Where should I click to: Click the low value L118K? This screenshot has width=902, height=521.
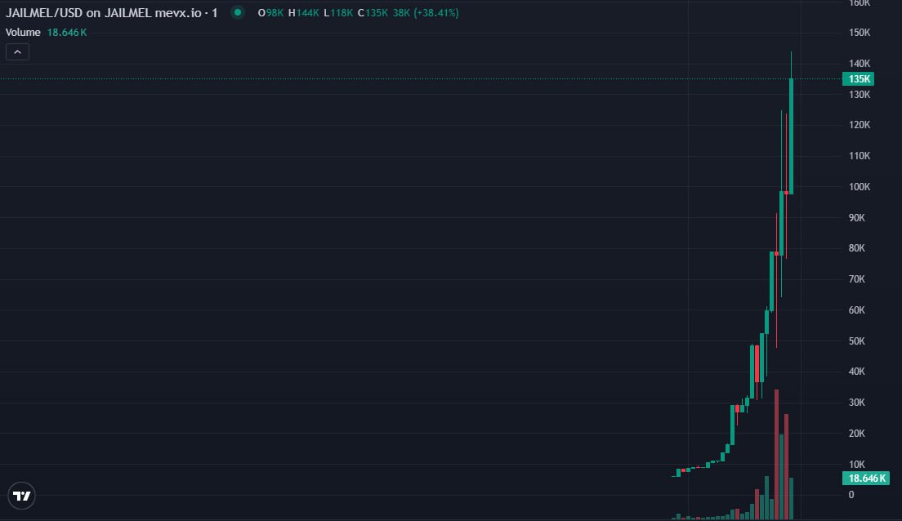pyautogui.click(x=338, y=12)
